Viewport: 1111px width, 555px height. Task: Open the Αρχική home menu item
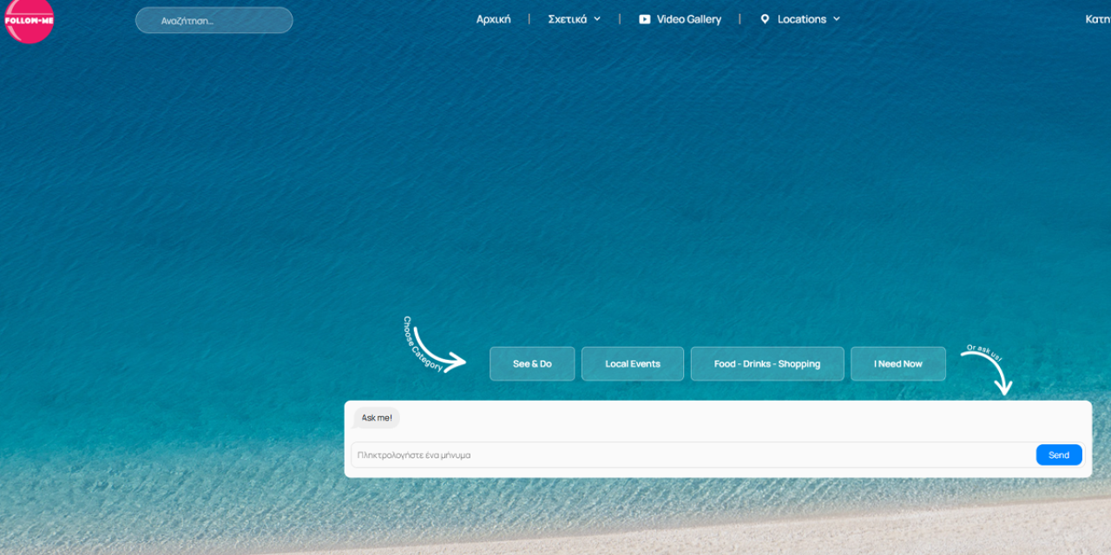point(493,19)
